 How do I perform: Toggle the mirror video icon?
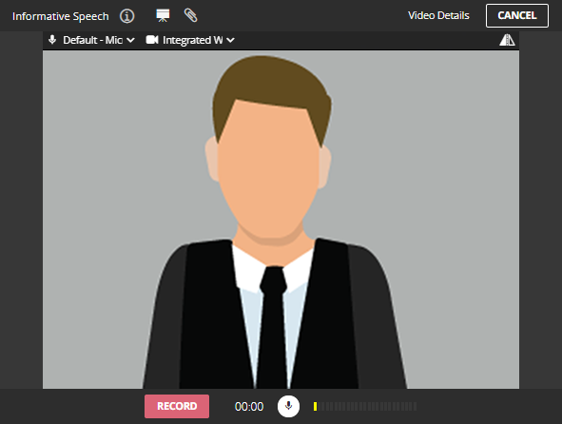[507, 40]
